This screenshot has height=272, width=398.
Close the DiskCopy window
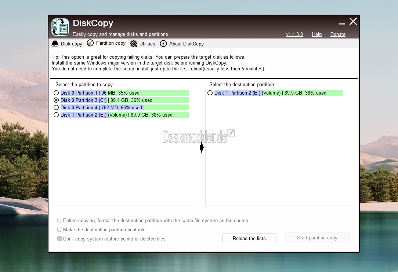click(x=353, y=21)
